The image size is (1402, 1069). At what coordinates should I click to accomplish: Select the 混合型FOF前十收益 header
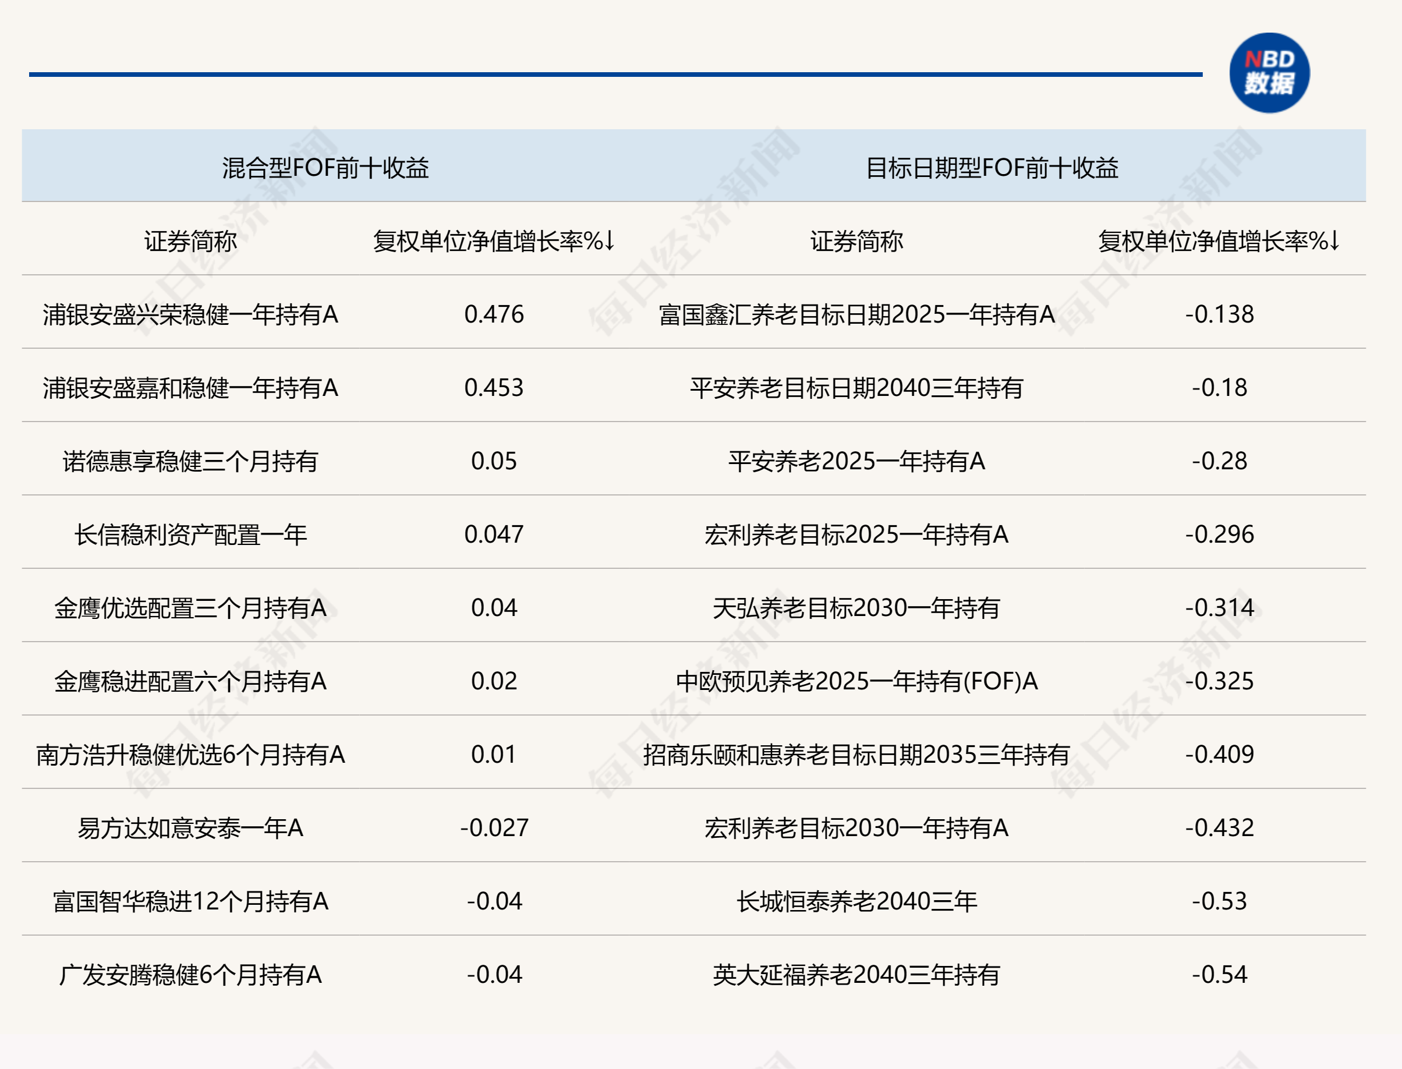(325, 168)
